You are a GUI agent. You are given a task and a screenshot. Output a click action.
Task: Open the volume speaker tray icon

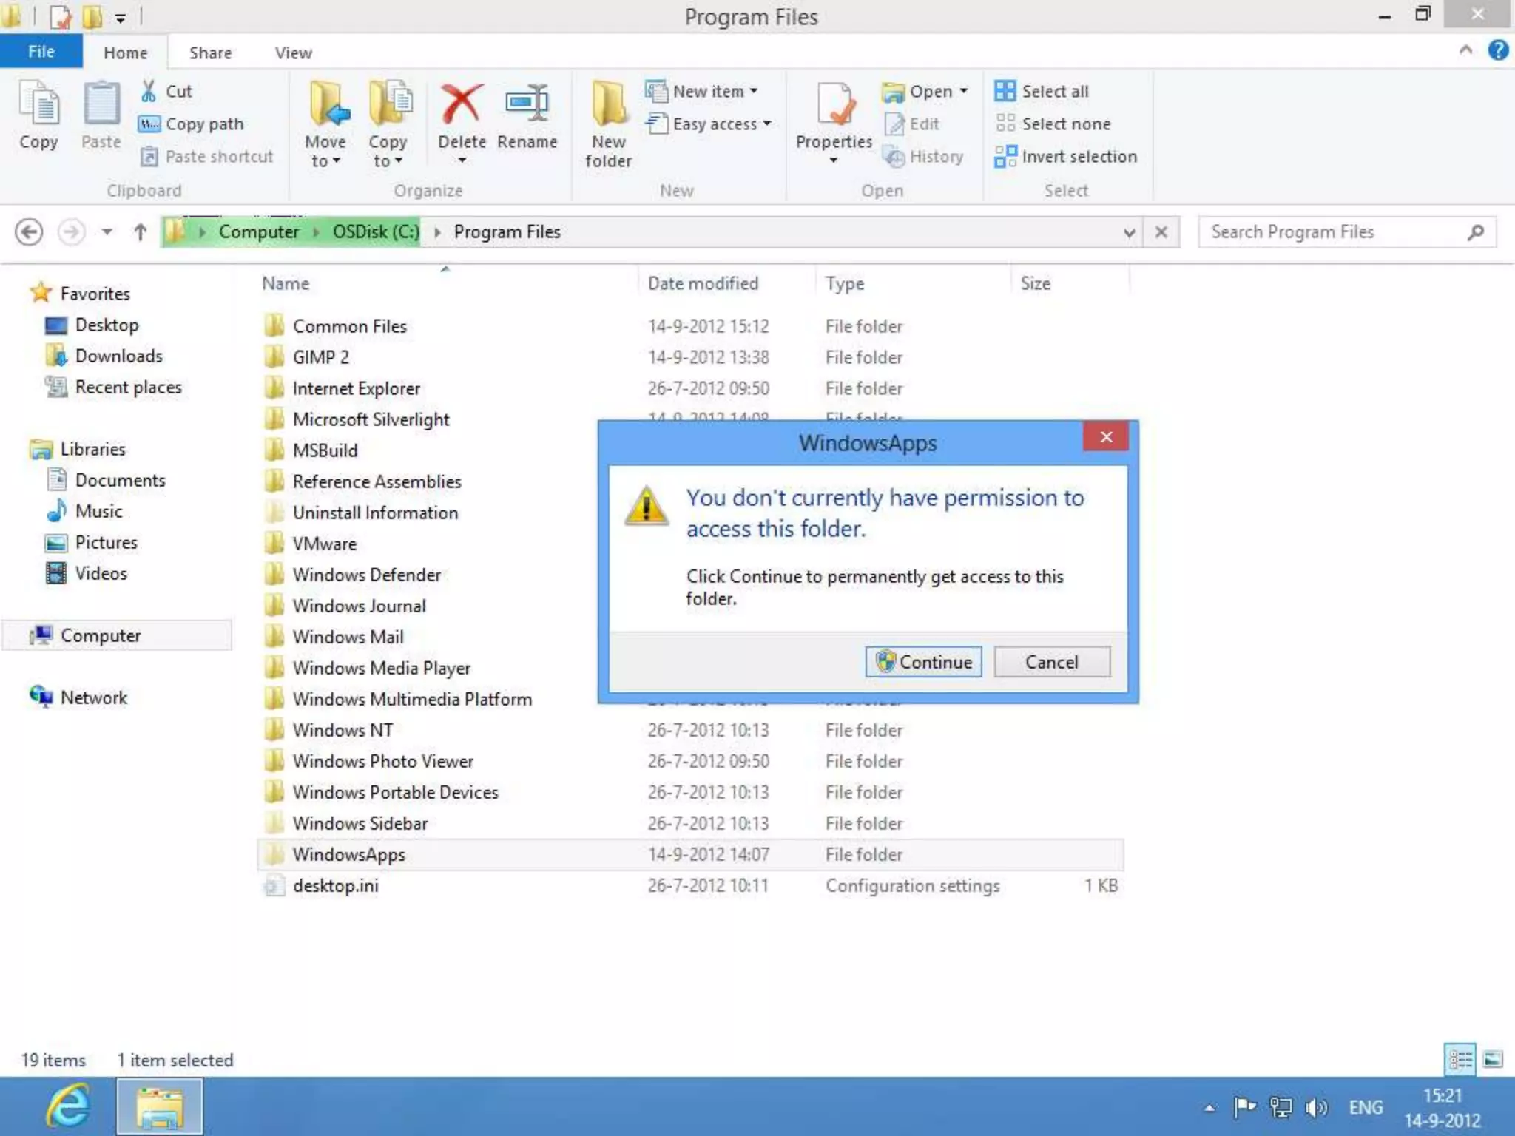pos(1317,1107)
